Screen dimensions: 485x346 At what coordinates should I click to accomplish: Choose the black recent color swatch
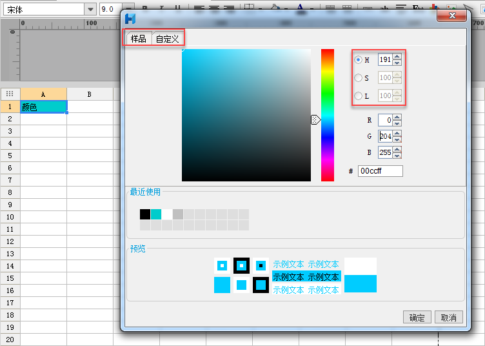pyautogui.click(x=145, y=214)
